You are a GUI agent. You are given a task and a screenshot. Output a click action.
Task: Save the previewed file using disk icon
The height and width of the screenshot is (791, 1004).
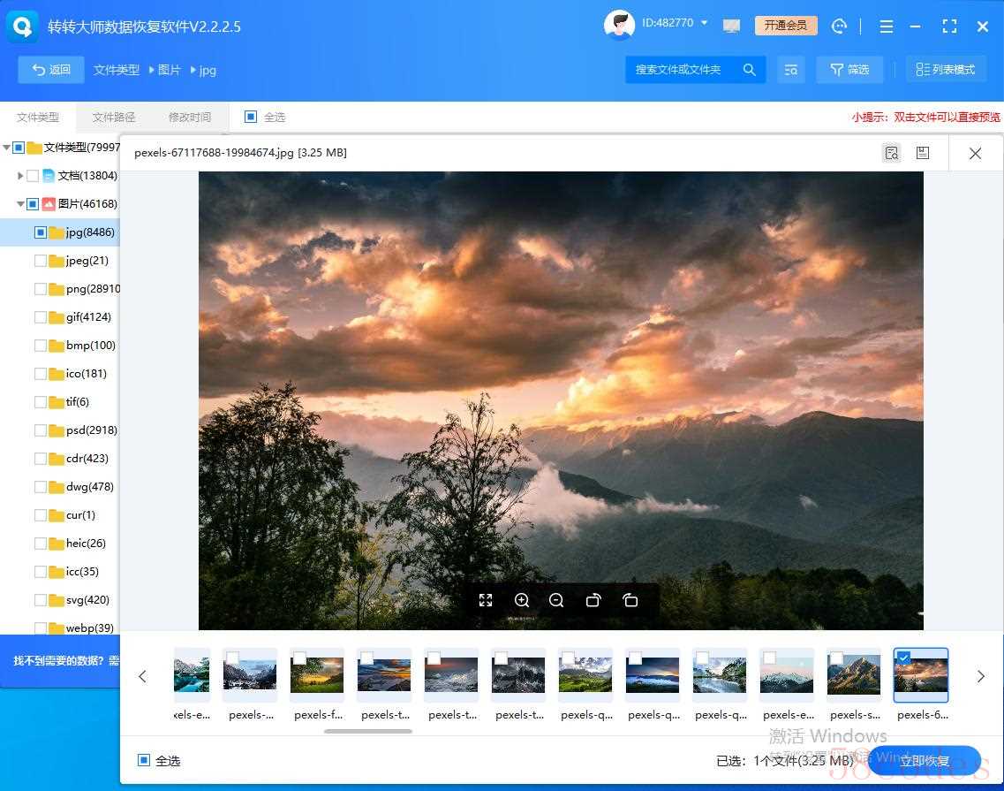click(922, 153)
